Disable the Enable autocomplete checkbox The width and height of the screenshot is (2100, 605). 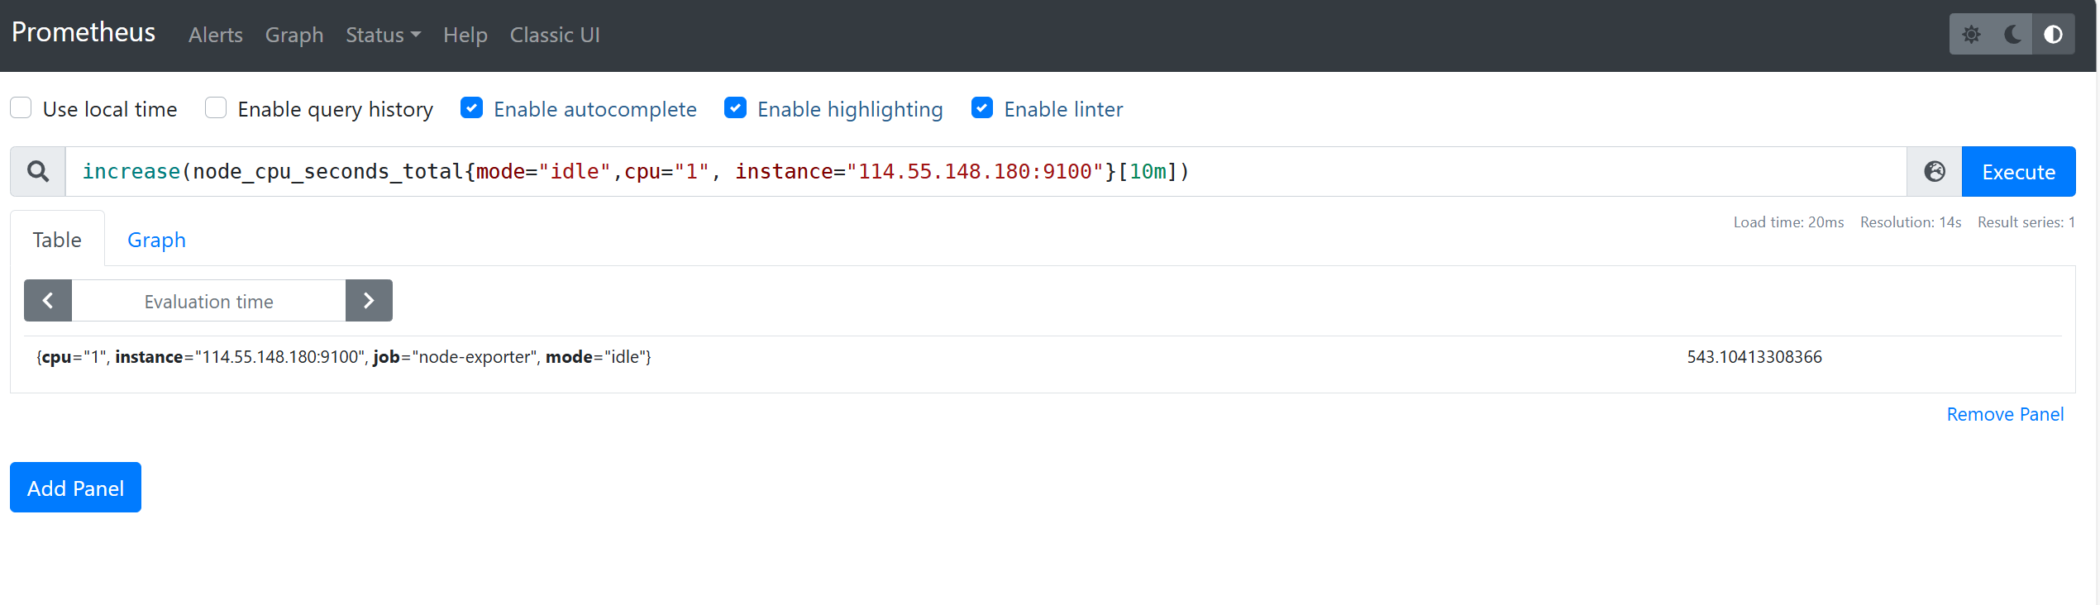tap(471, 108)
